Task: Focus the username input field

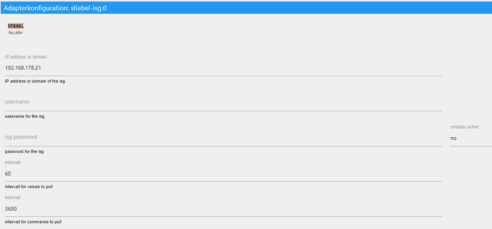Action: click(x=223, y=102)
